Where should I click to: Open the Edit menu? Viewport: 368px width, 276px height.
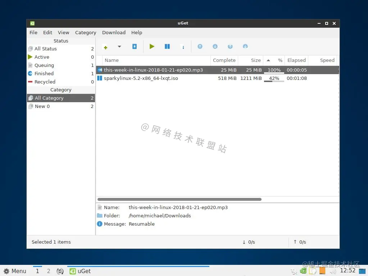[47, 32]
